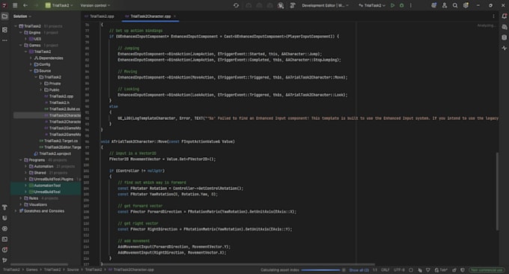The image size is (509, 274).
Task: Open the Notifications bell
Action: click(x=504, y=16)
